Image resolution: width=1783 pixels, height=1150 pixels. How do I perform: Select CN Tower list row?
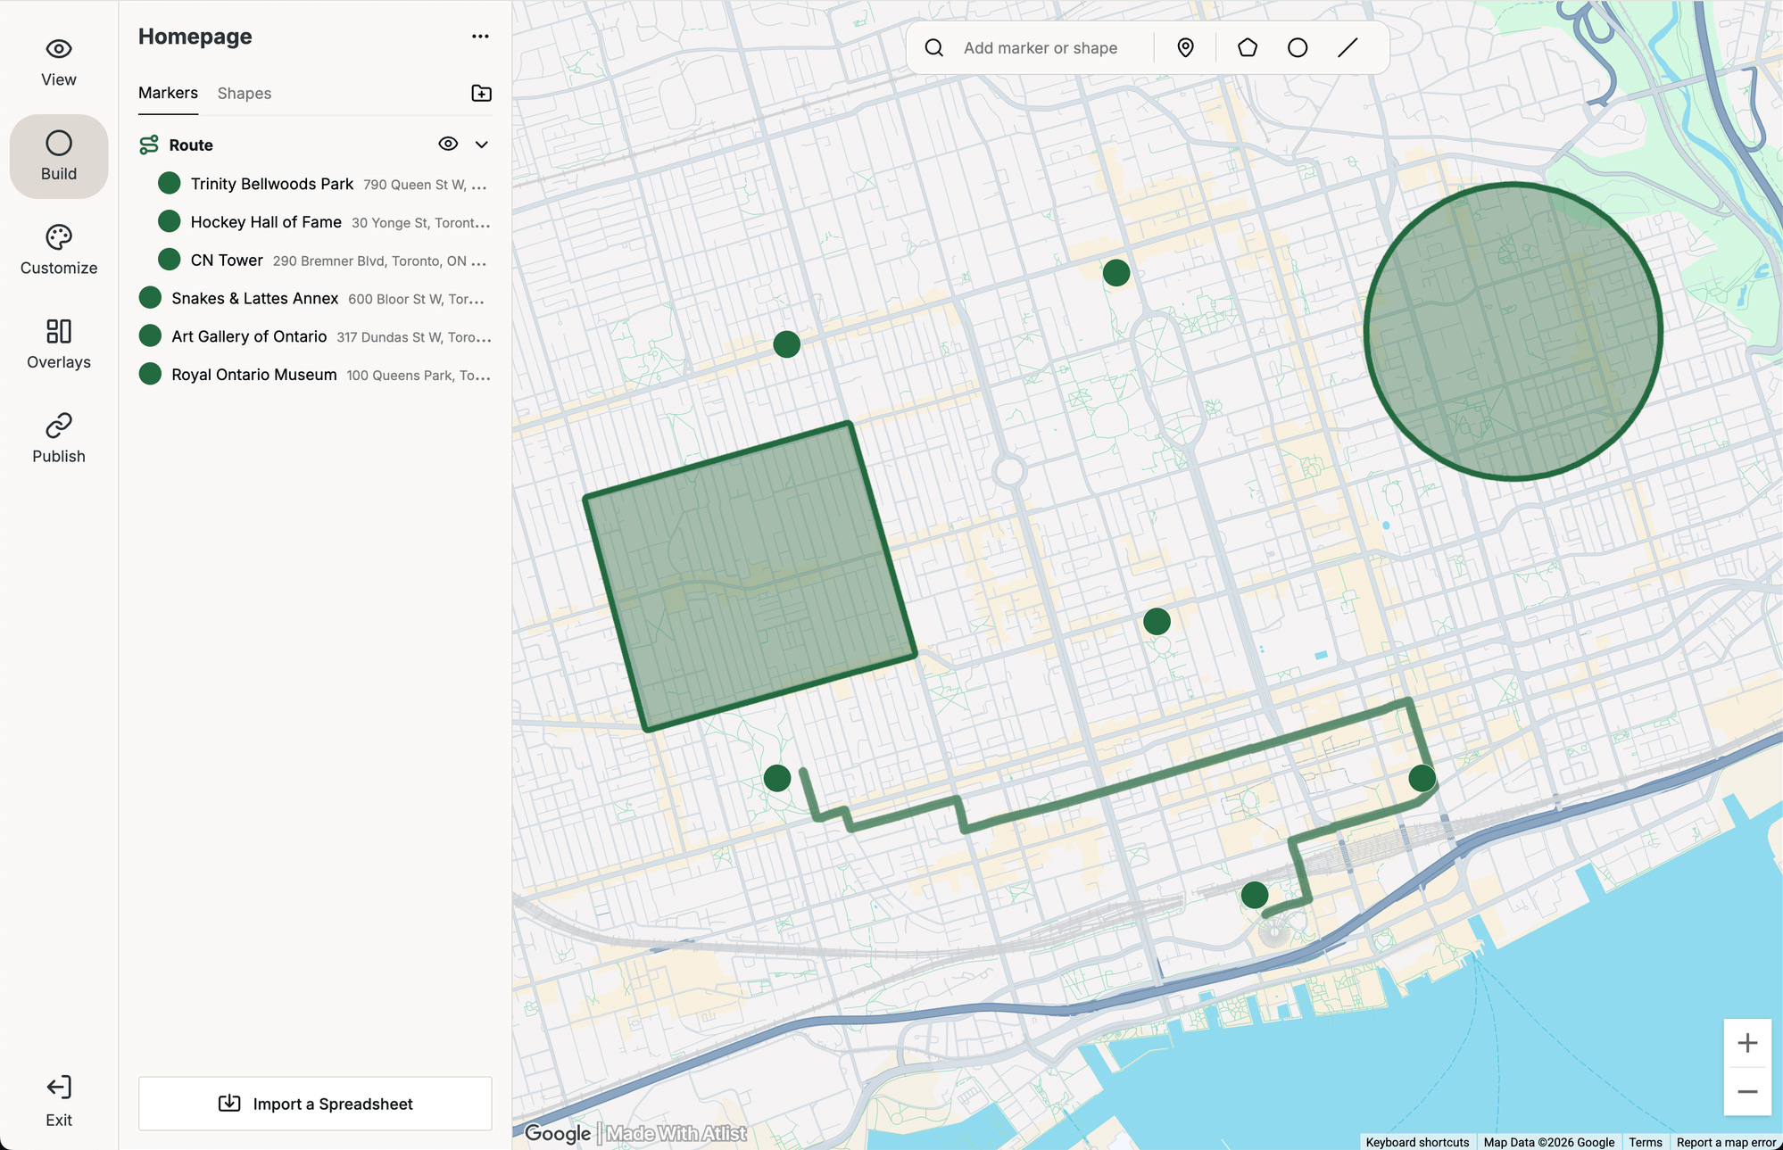click(x=315, y=261)
